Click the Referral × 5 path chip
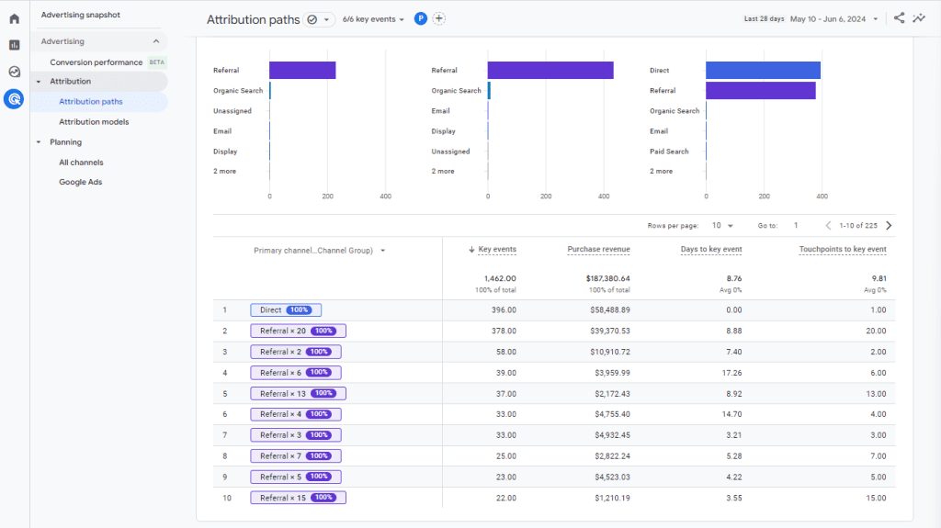Image resolution: width=941 pixels, height=528 pixels. point(296,477)
